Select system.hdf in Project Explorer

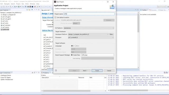[x=6, y=29]
